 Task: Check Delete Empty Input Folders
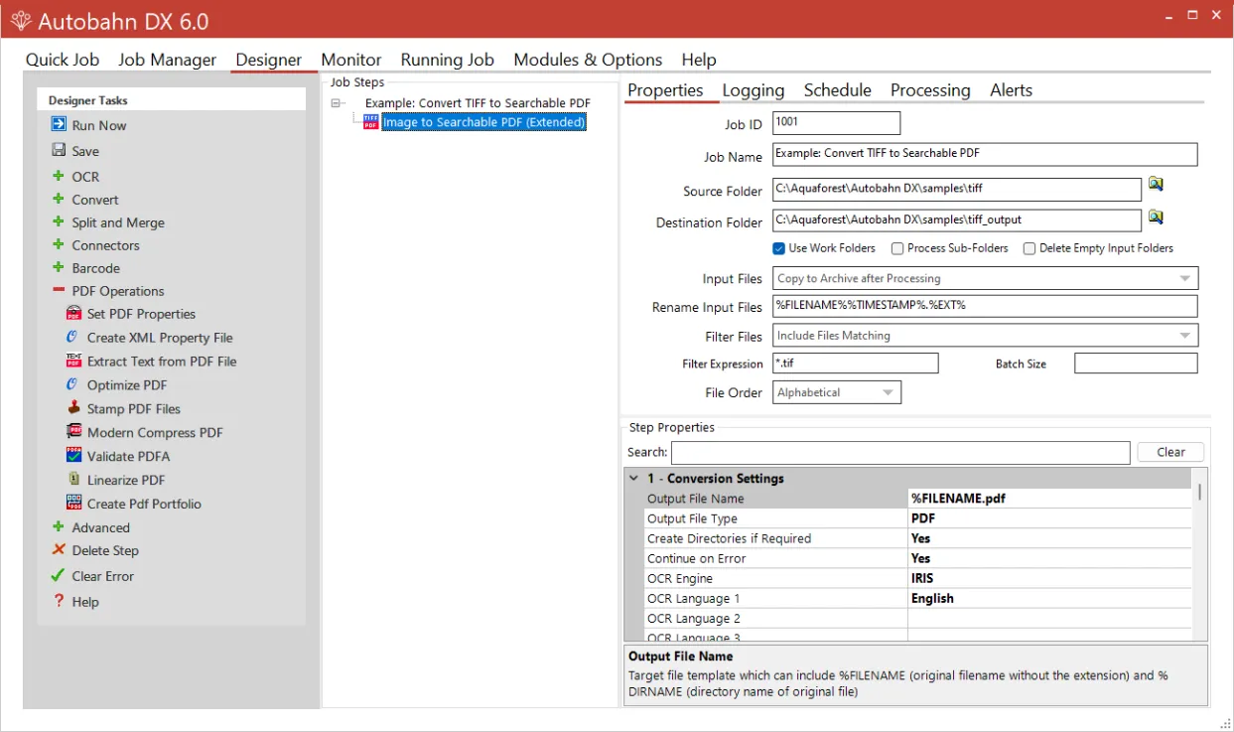point(1029,248)
